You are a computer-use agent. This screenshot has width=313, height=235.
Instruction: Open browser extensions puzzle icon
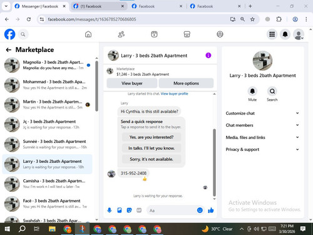pyautogui.click(x=279, y=19)
